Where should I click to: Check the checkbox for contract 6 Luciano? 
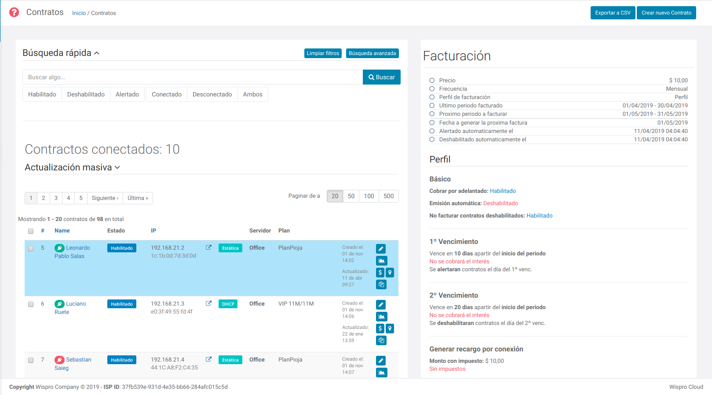[31, 304]
